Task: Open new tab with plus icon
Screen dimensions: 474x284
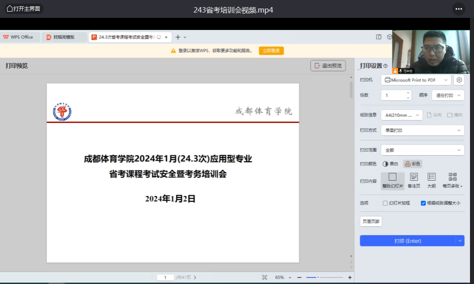Action: (x=178, y=37)
